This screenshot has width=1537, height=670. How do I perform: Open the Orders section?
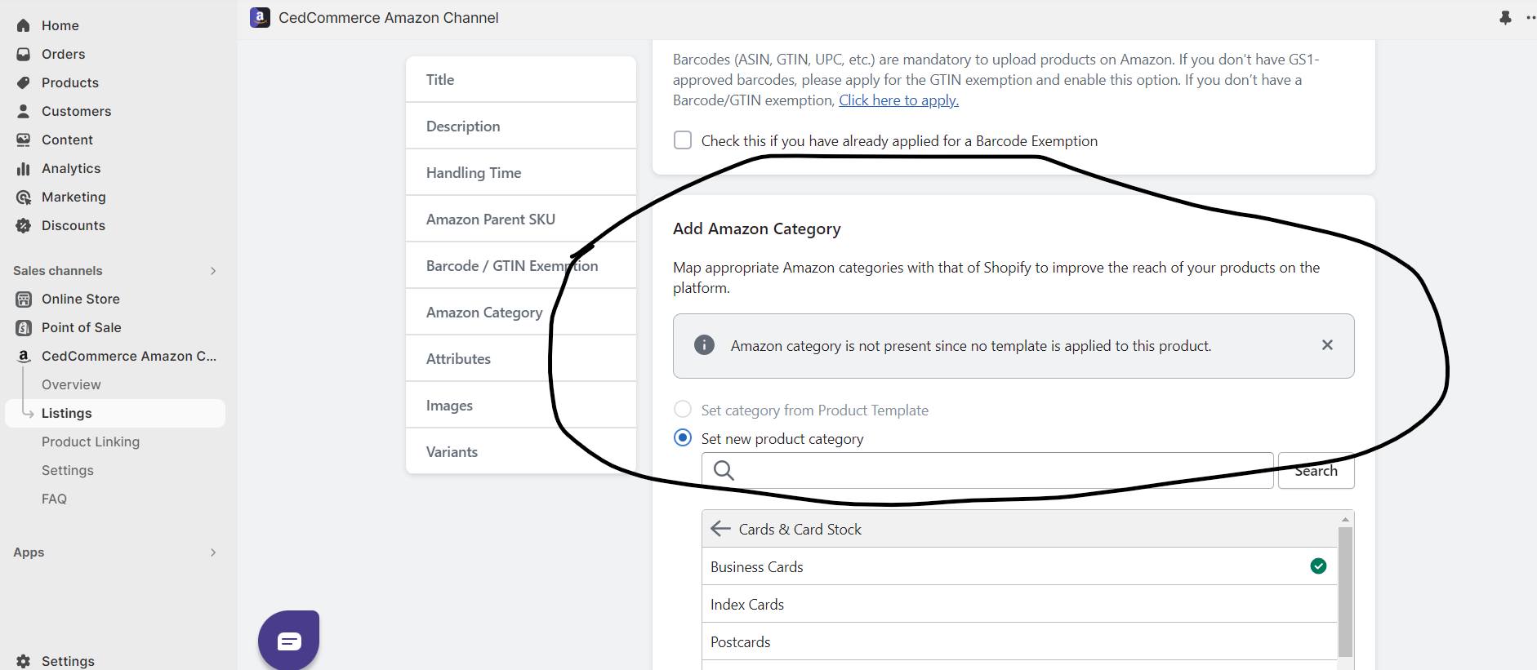click(x=63, y=54)
